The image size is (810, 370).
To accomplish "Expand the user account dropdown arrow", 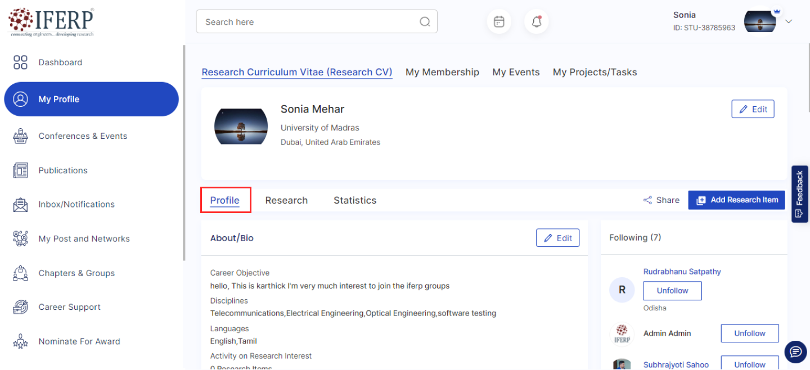I will coord(789,21).
